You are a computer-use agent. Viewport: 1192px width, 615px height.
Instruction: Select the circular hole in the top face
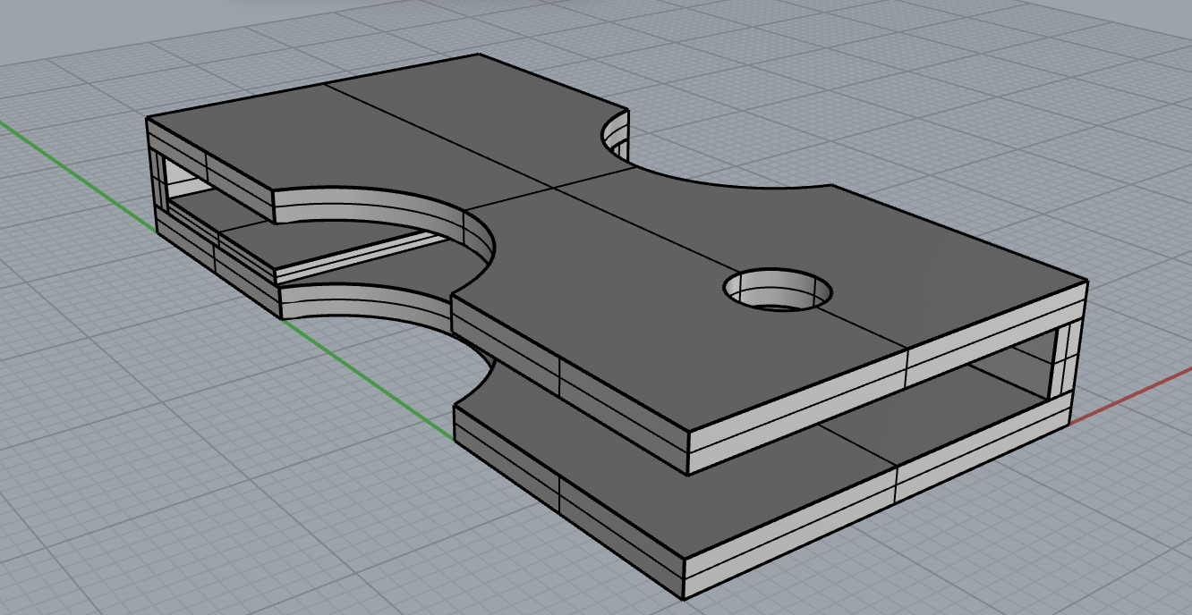(778, 290)
